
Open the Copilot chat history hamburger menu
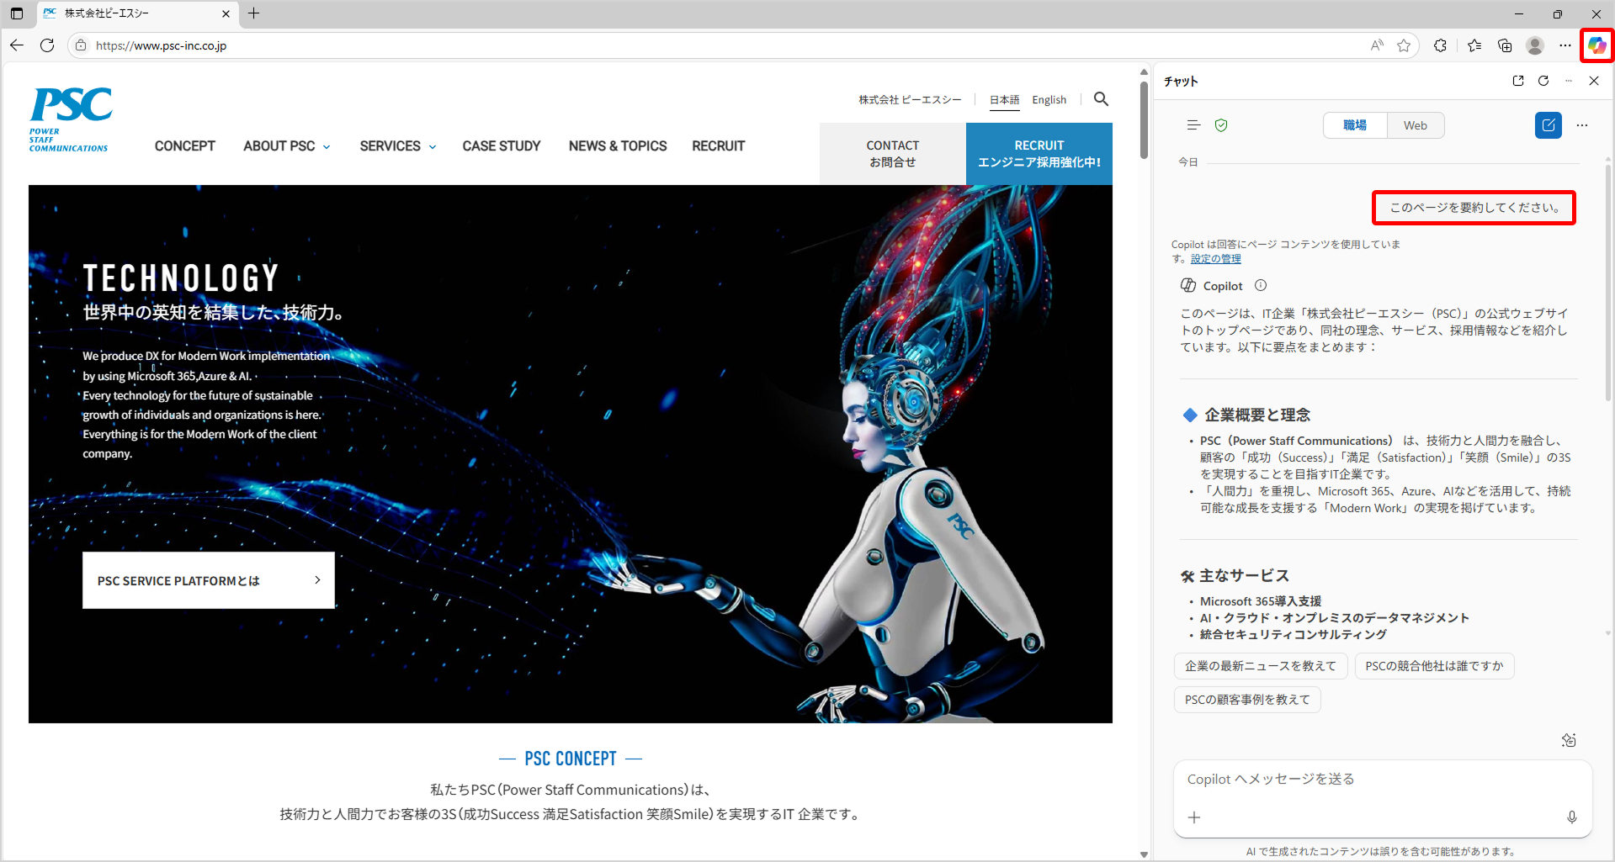click(x=1193, y=125)
